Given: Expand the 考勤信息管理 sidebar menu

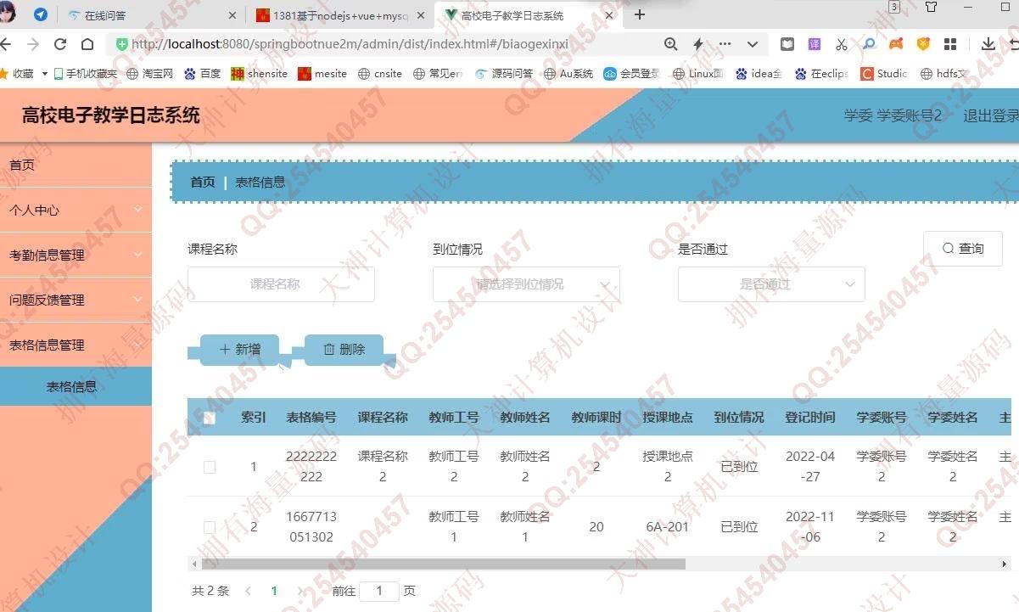Looking at the screenshot, I should (76, 255).
